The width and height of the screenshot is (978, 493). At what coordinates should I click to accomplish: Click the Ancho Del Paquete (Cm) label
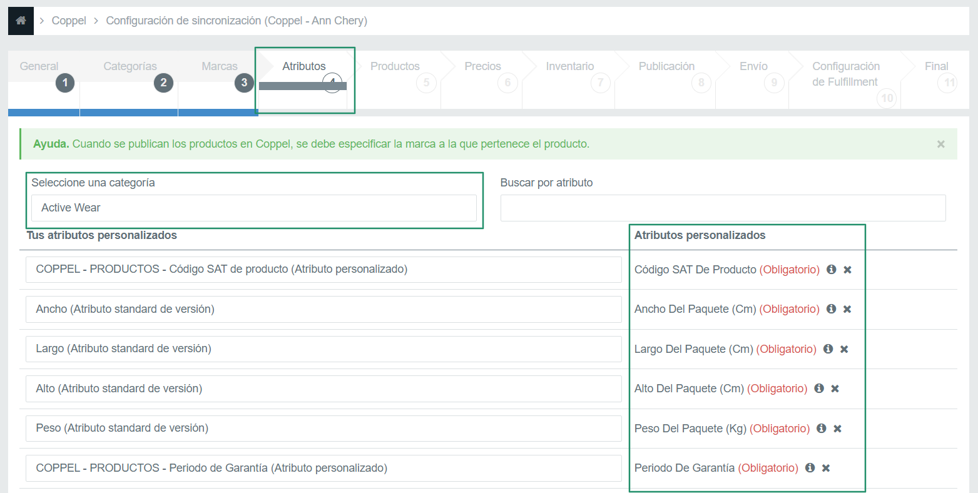pyautogui.click(x=695, y=309)
